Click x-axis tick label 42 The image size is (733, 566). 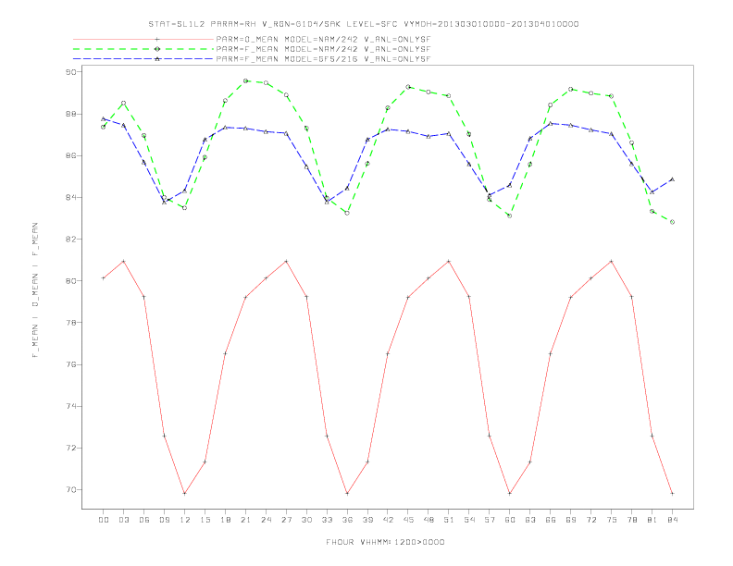click(x=388, y=520)
